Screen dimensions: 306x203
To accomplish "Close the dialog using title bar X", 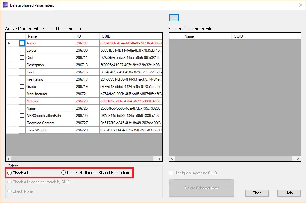I will pos(300,5).
